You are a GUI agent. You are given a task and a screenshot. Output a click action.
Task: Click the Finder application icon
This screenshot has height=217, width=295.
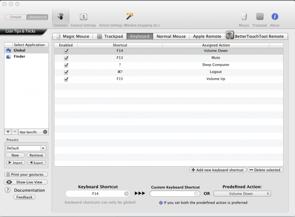9,56
